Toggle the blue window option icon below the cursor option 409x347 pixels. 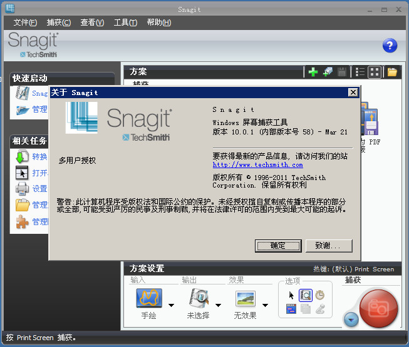291,309
